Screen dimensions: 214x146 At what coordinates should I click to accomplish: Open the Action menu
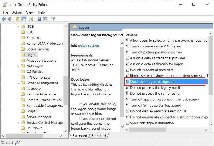coord(17,12)
